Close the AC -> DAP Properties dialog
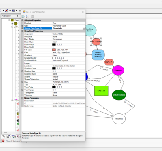The image size is (162, 151). [x=83, y=12]
